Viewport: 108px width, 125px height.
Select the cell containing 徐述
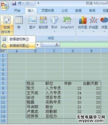pyautogui.click(x=36, y=98)
